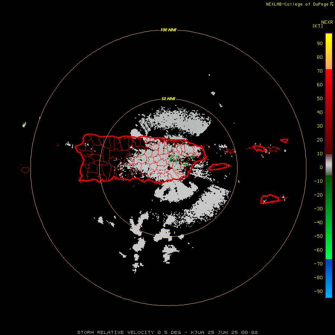This screenshot has width=335, height=335.
Task: Click the blue bottom segment of the color bar
Action: pos(329,278)
